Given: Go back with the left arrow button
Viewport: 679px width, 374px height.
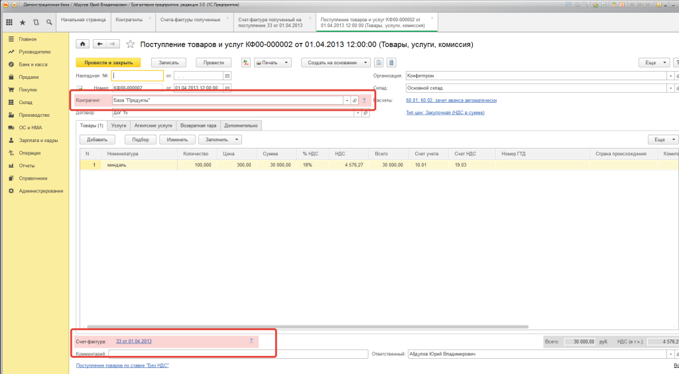Looking at the screenshot, I should pos(100,44).
